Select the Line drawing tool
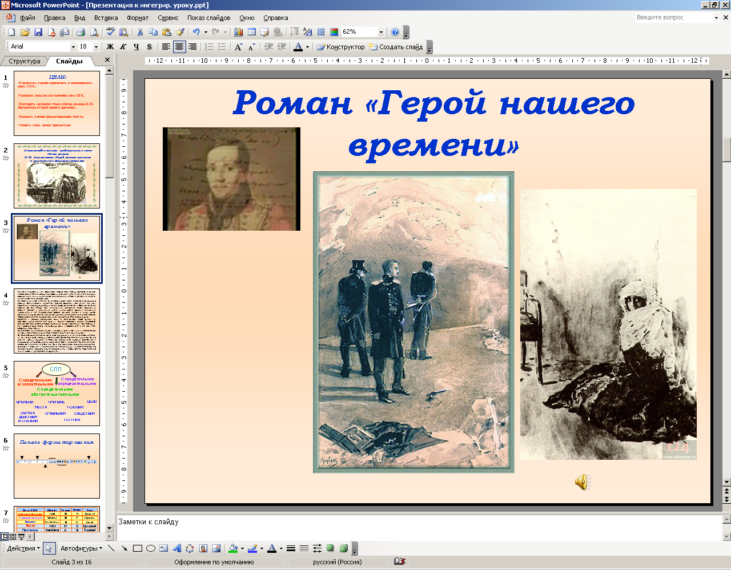Viewport: 731px width, 570px height. tap(111, 548)
